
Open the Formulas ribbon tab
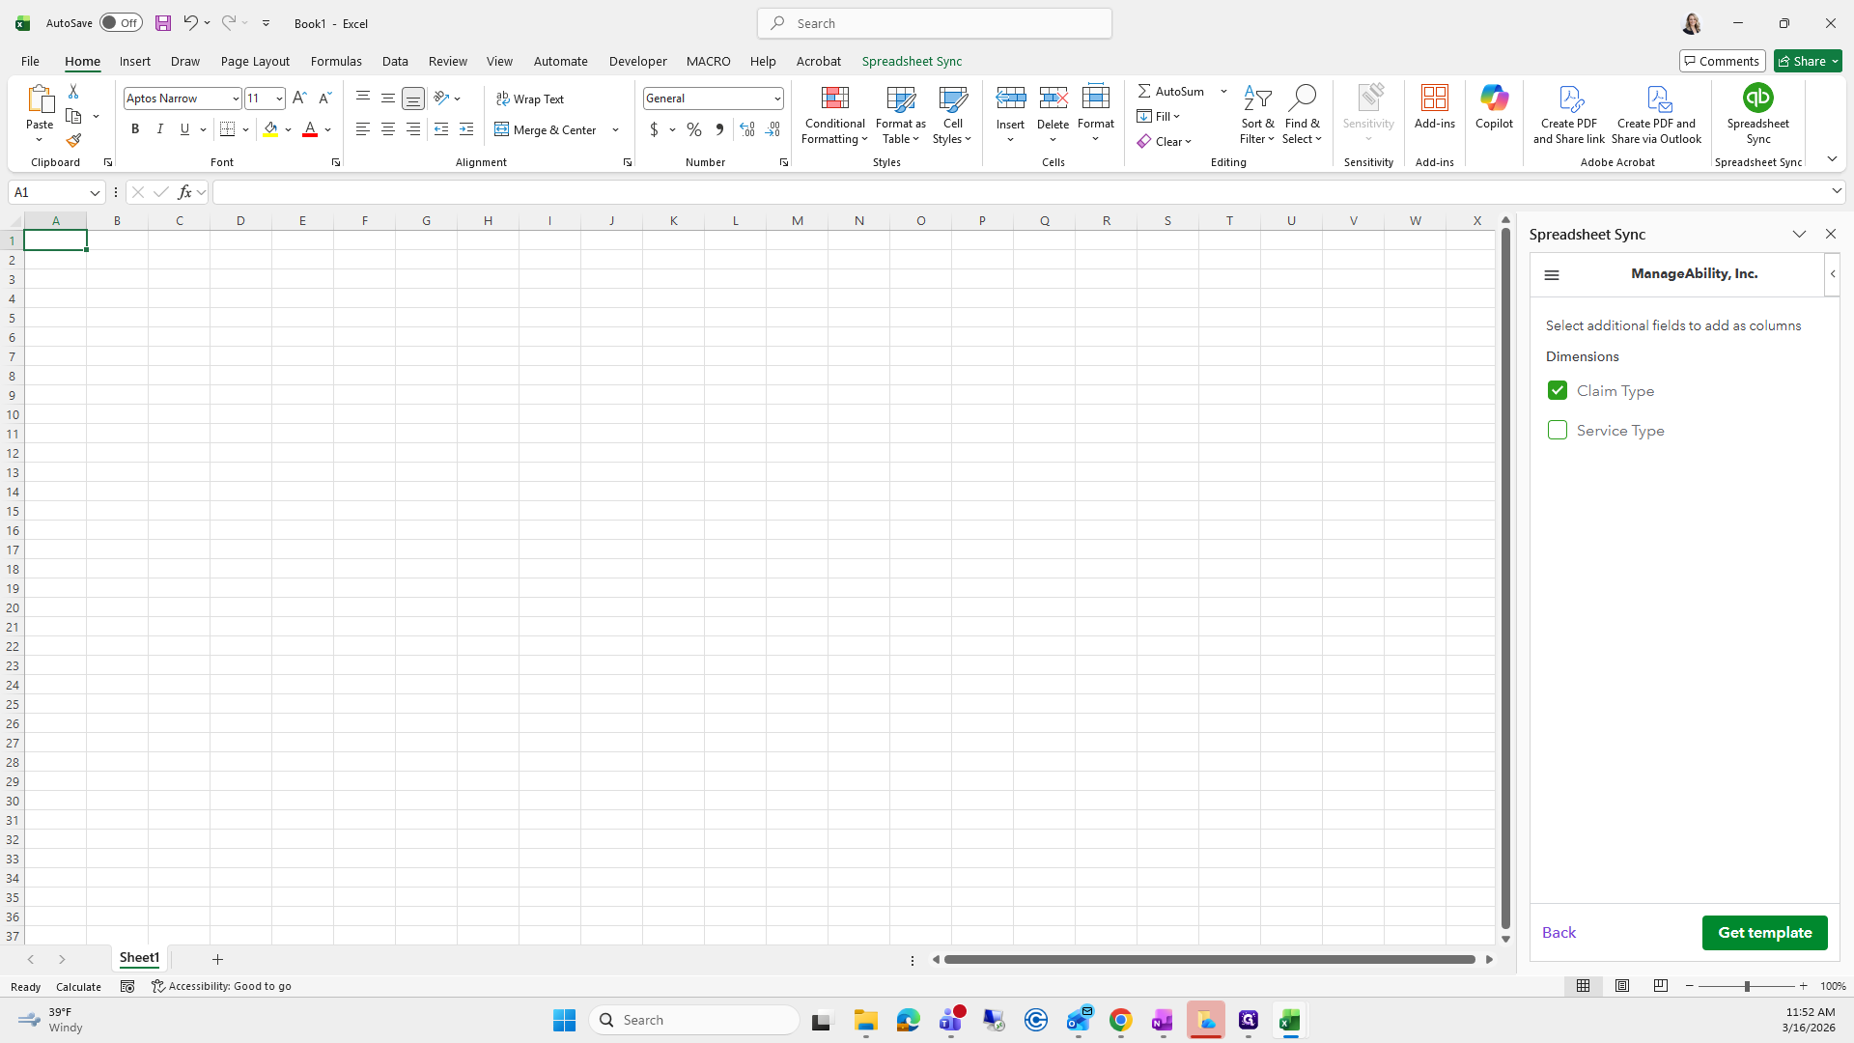click(336, 61)
